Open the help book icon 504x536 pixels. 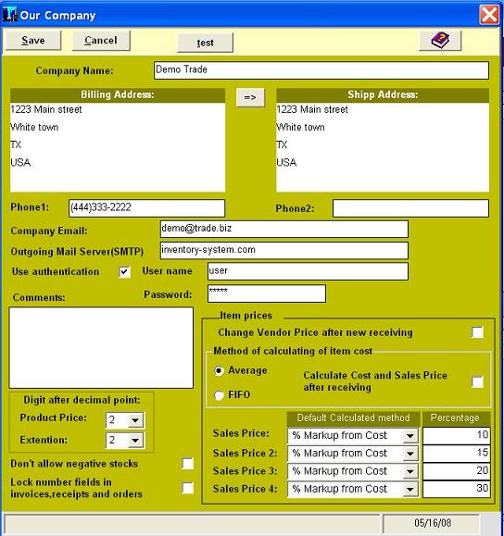(440, 41)
